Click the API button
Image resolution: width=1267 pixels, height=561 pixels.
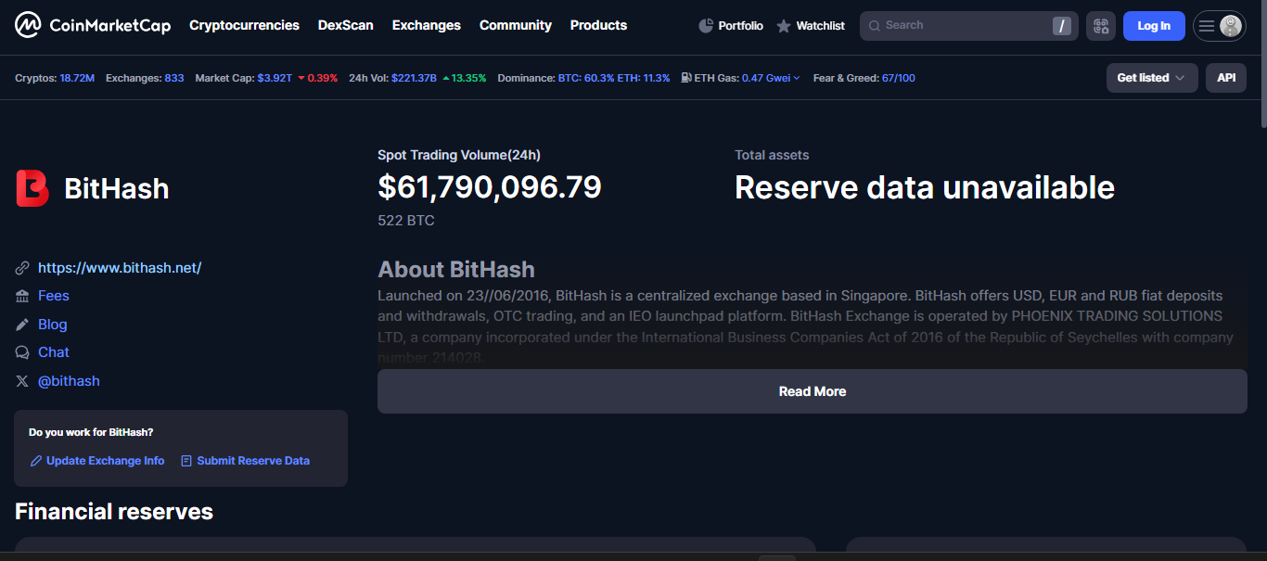coord(1226,78)
